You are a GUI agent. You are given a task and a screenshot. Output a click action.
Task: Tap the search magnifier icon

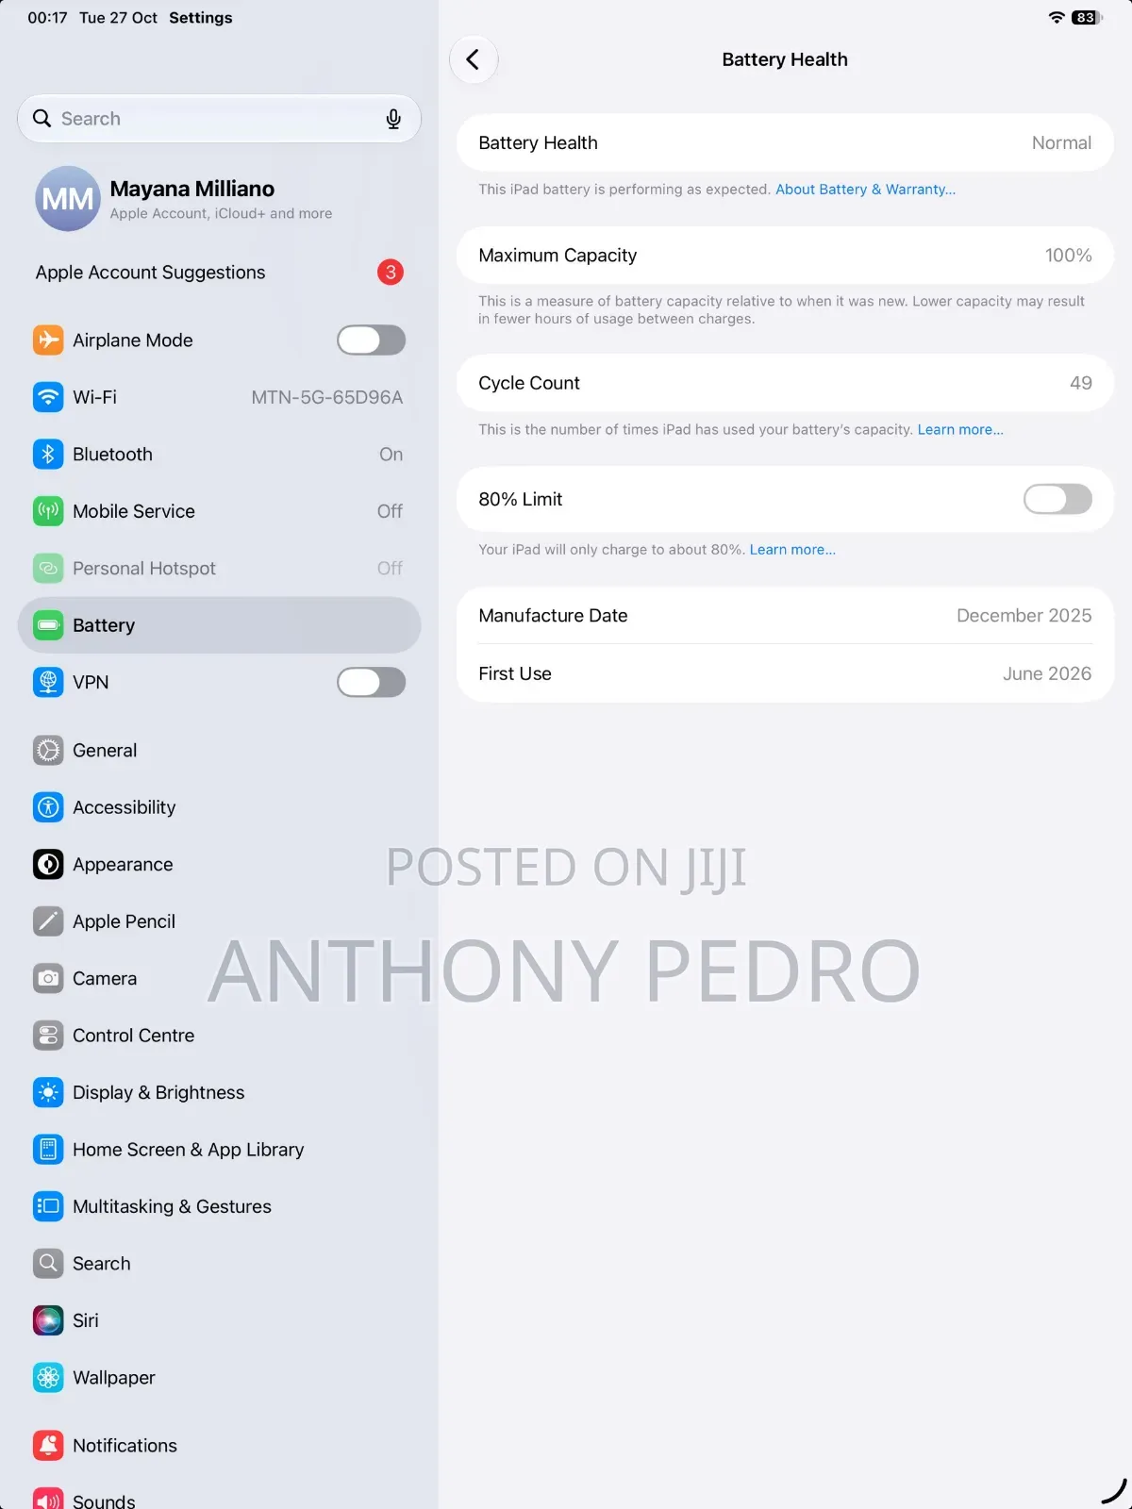42,119
